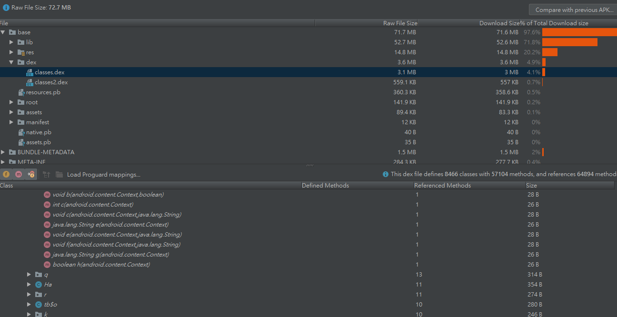This screenshot has height=317, width=617.
Task: Select the classes2.dex file name
Action: [x=51, y=82]
